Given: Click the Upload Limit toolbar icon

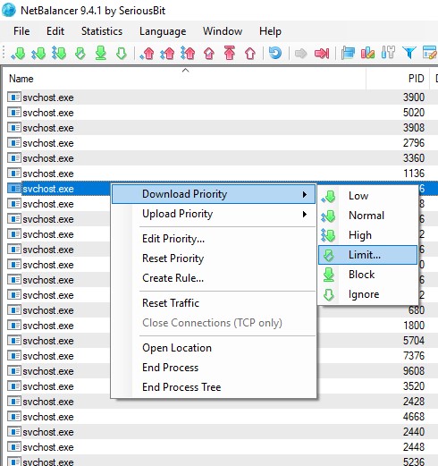Looking at the screenshot, I should click(209, 54).
